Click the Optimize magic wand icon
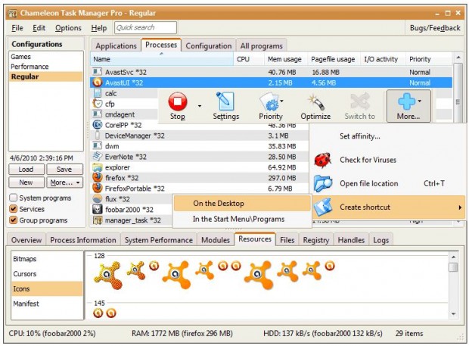Viewport: 469px width, 346px height. (x=315, y=102)
